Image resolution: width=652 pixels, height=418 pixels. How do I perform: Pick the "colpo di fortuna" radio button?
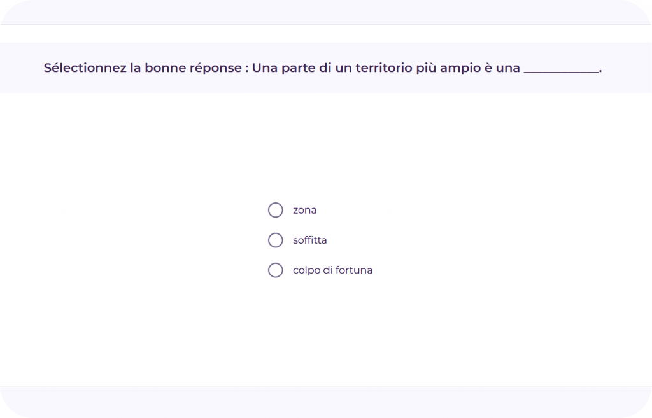(275, 270)
